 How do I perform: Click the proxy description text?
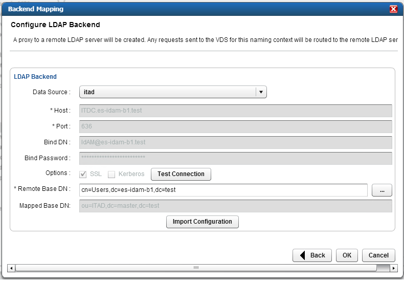coord(206,40)
